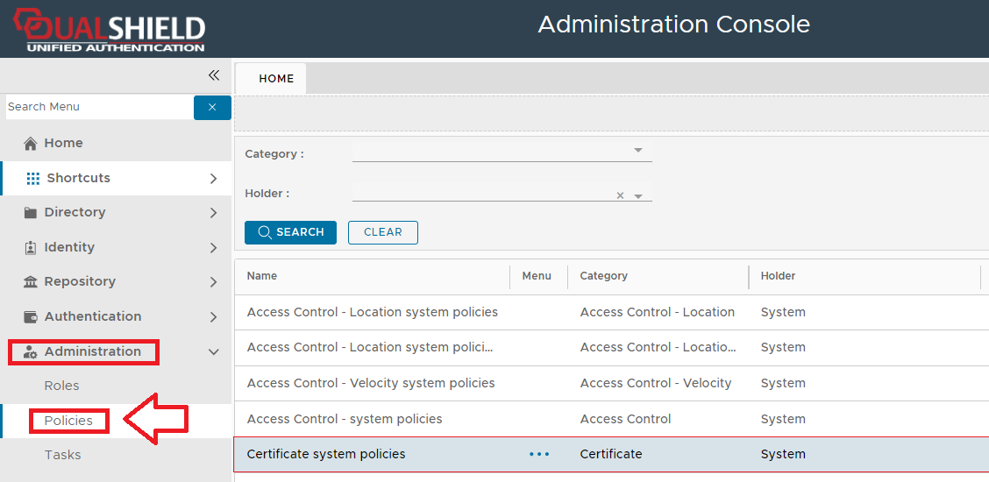Clear the Holder field using small x
The width and height of the screenshot is (989, 482).
[x=620, y=195]
